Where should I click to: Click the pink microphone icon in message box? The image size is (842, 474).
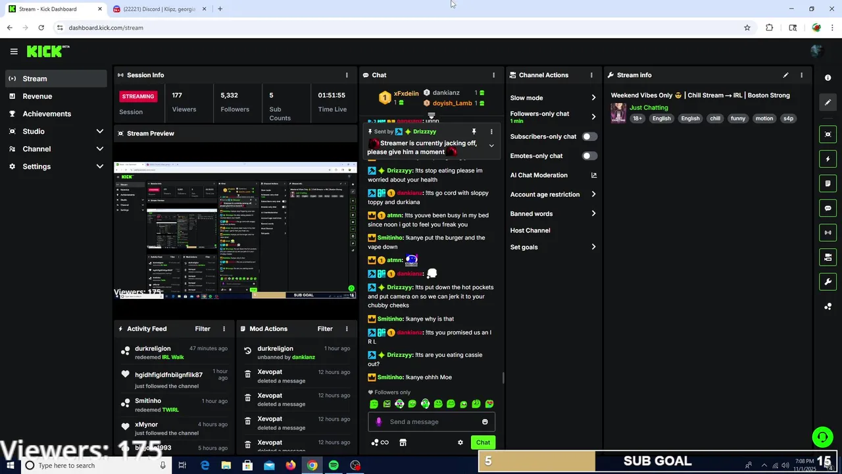[x=378, y=422]
